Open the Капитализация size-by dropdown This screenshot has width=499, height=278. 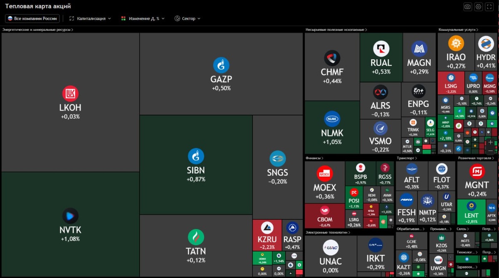pos(90,18)
